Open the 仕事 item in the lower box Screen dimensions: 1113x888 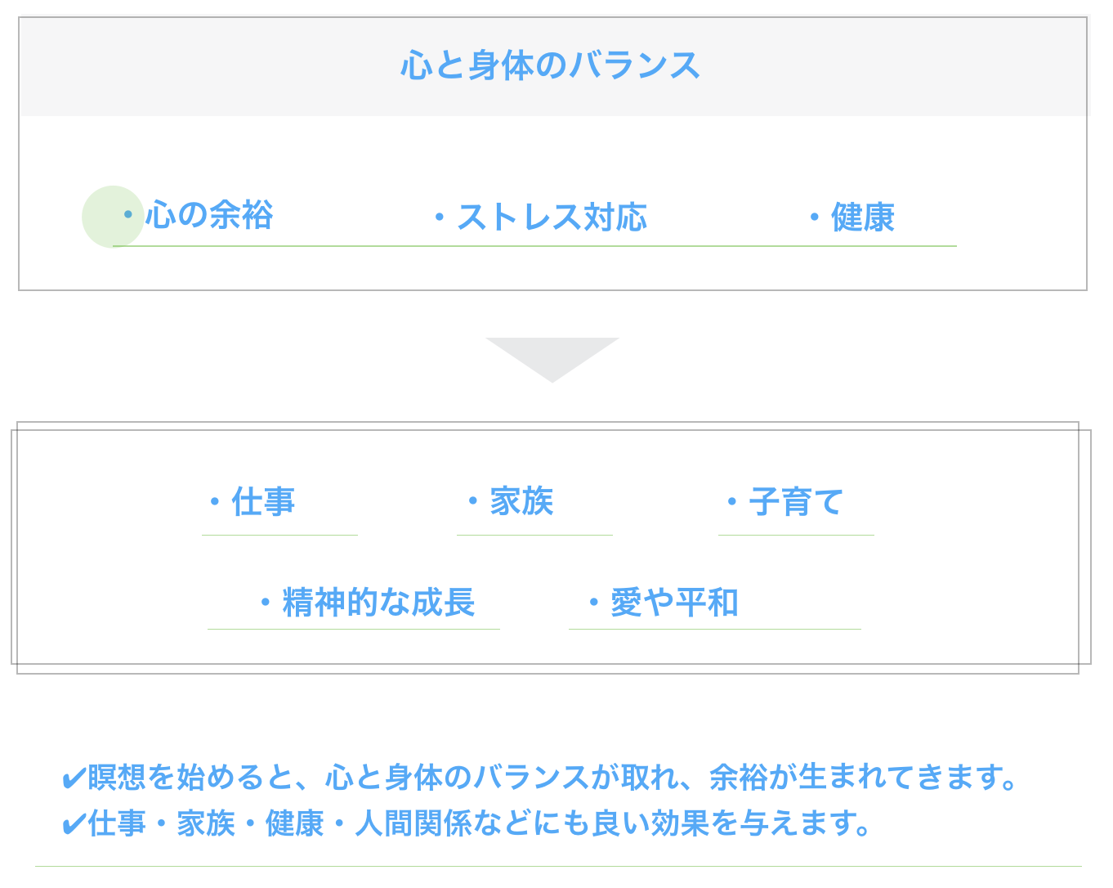pos(263,502)
